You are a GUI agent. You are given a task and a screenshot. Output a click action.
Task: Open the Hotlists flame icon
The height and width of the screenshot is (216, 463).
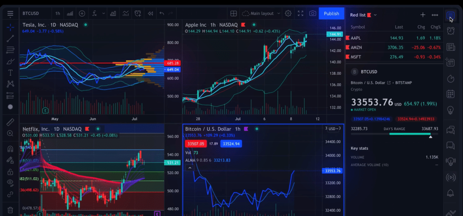tap(450, 78)
